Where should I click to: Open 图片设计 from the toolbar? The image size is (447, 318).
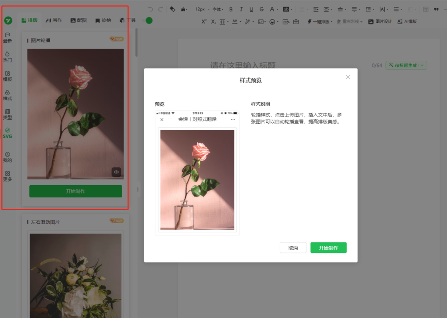point(380,22)
